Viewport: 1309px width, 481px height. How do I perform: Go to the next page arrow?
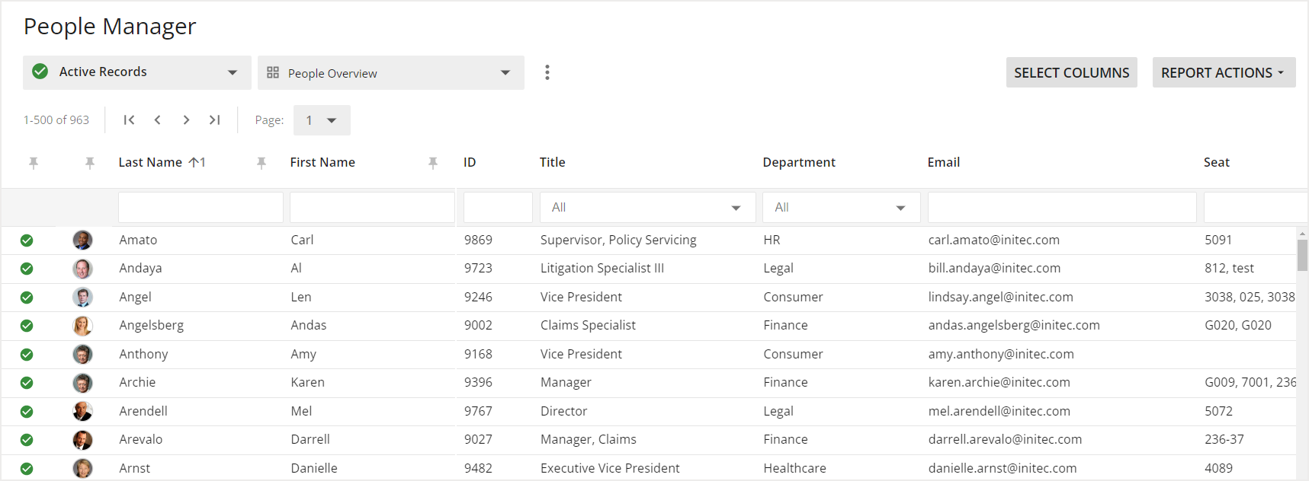point(186,120)
